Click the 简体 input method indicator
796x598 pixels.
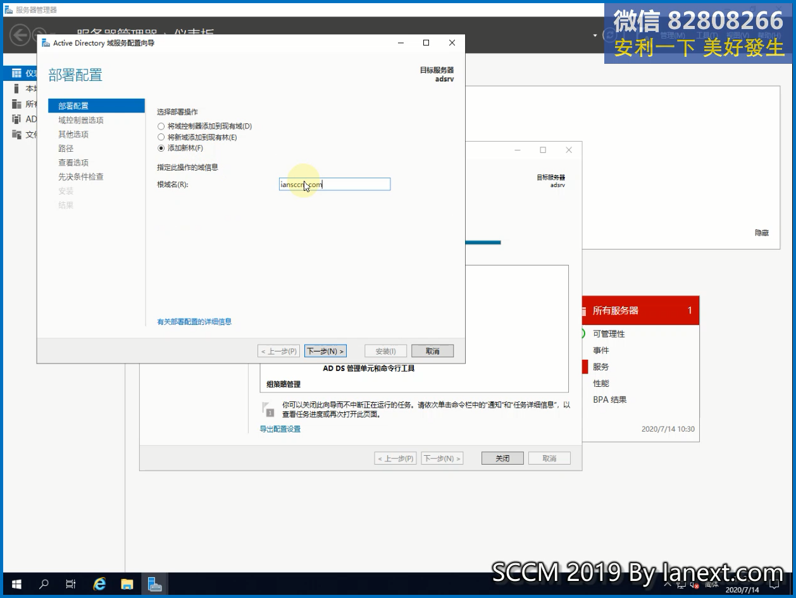click(712, 585)
